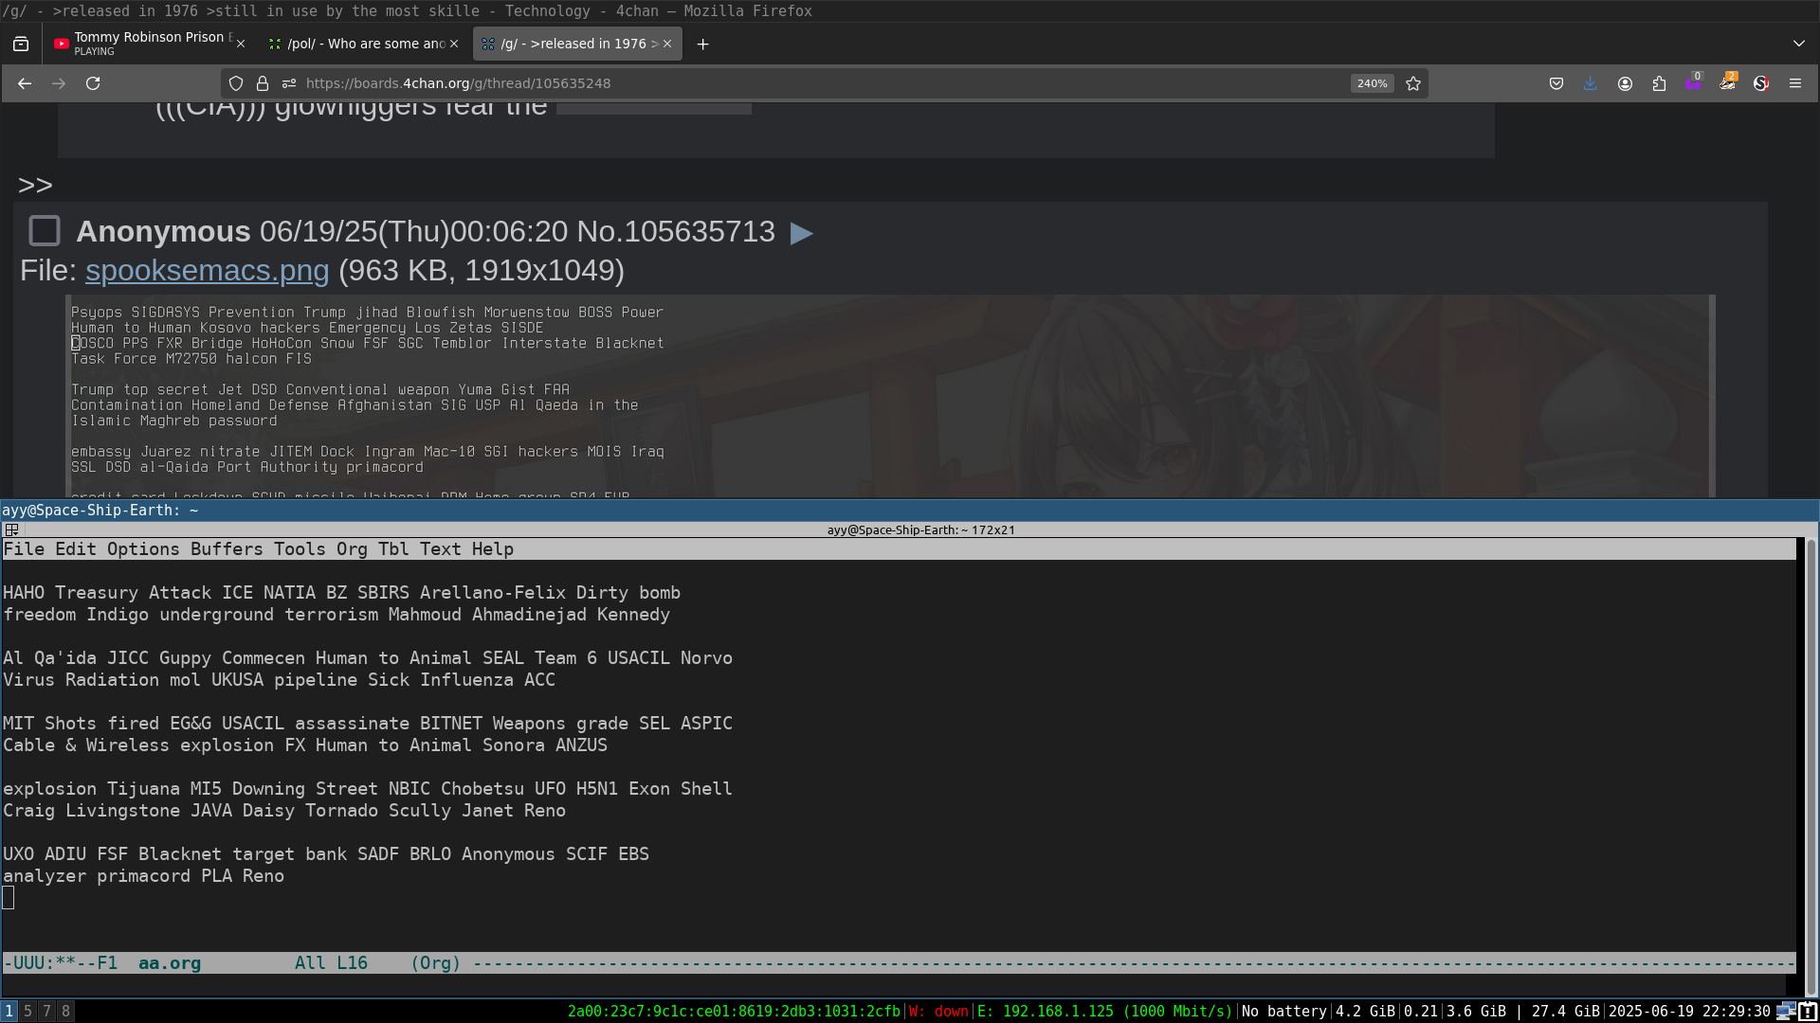Switch to workspace 5
This screenshot has width=1820, height=1023.
(27, 1011)
